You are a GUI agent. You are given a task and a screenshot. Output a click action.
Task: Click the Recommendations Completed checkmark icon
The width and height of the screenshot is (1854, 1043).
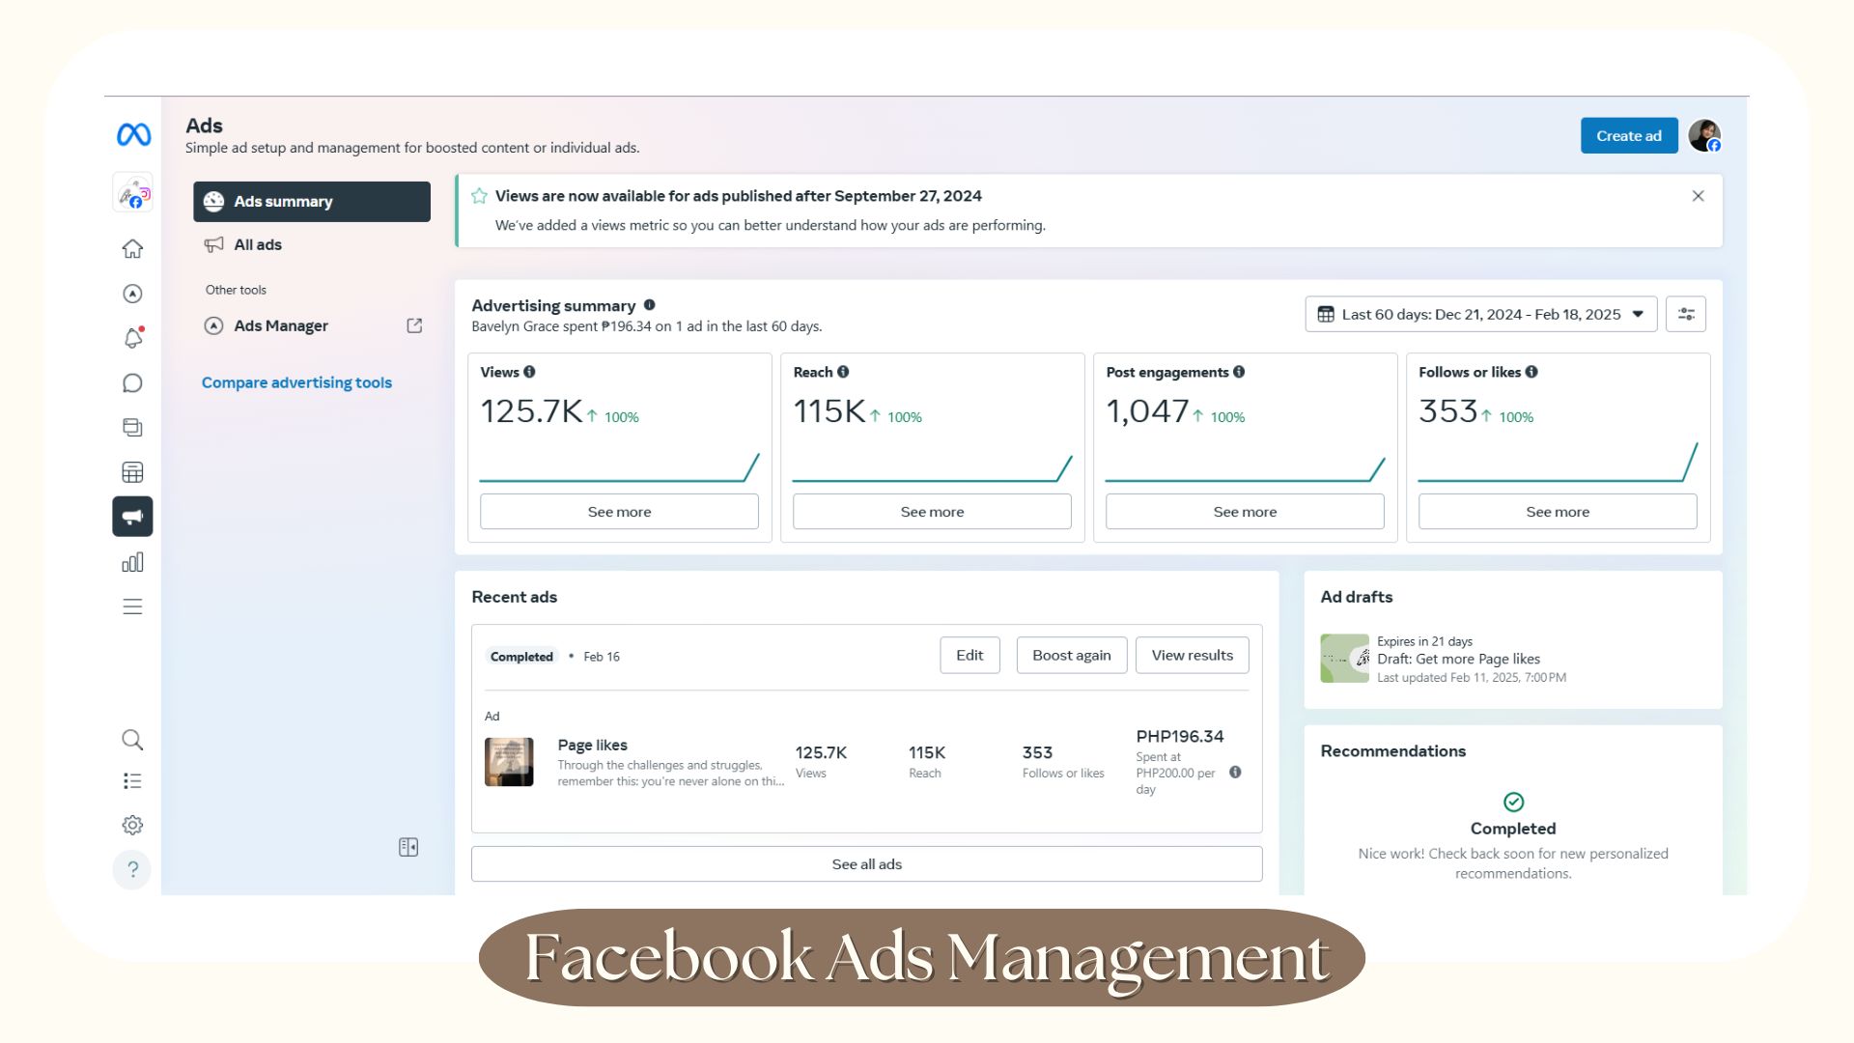pyautogui.click(x=1513, y=803)
